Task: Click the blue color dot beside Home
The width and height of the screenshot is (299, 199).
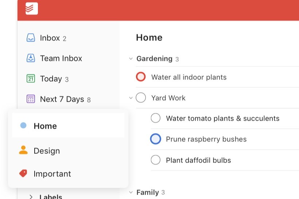Action: (23, 125)
